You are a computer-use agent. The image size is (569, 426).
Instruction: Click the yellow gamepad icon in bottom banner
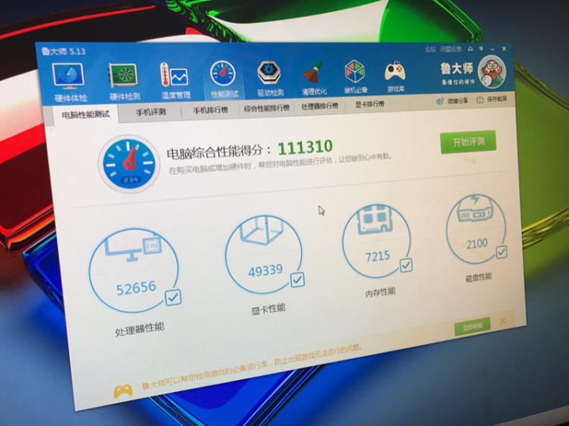124,391
